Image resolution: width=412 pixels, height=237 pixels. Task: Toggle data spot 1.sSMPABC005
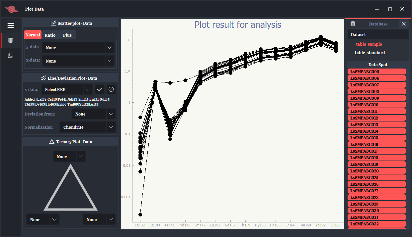coord(377,71)
